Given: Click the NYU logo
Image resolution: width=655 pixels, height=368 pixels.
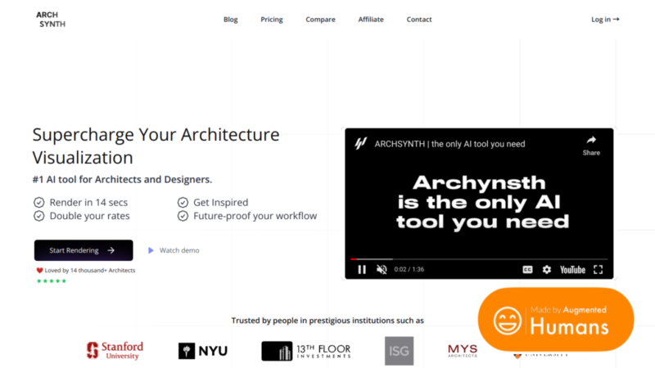Looking at the screenshot, I should pos(203,351).
